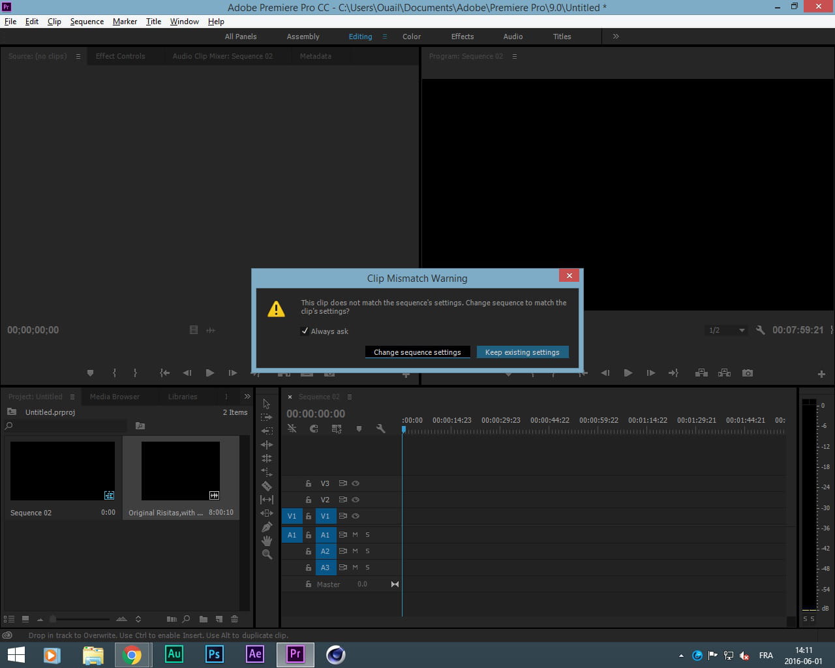
Task: Click the trash Clear icon in Project panel
Action: (235, 619)
